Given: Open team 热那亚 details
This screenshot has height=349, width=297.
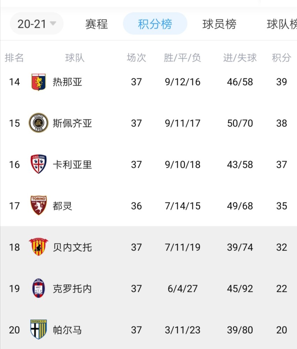Looking at the screenshot, I should click(x=68, y=82).
